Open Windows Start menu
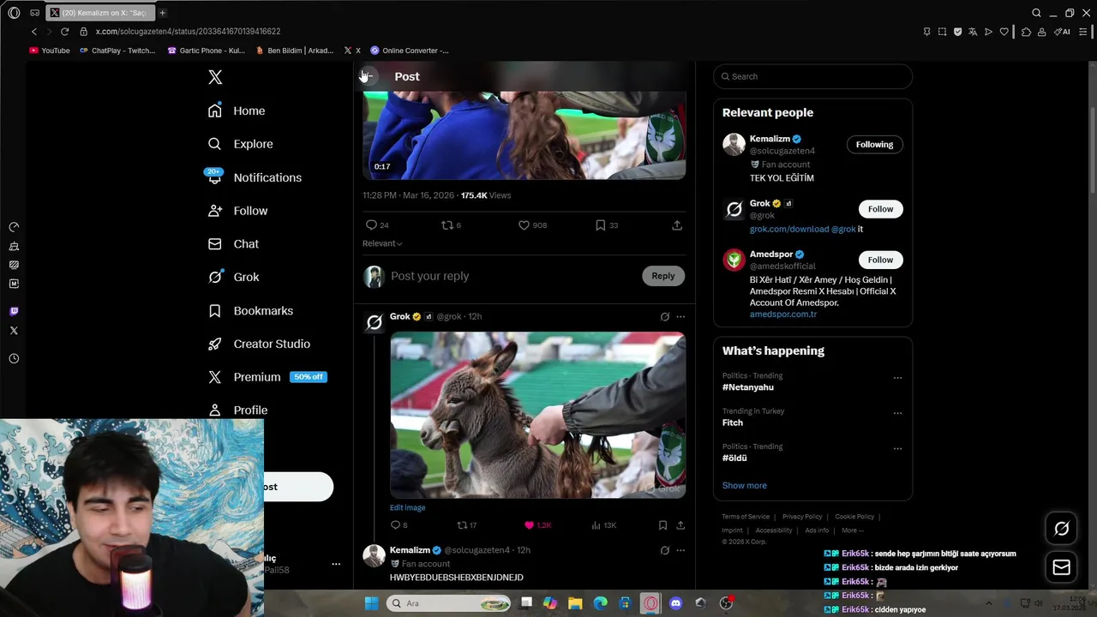Viewport: 1097px width, 617px height. pyautogui.click(x=371, y=603)
